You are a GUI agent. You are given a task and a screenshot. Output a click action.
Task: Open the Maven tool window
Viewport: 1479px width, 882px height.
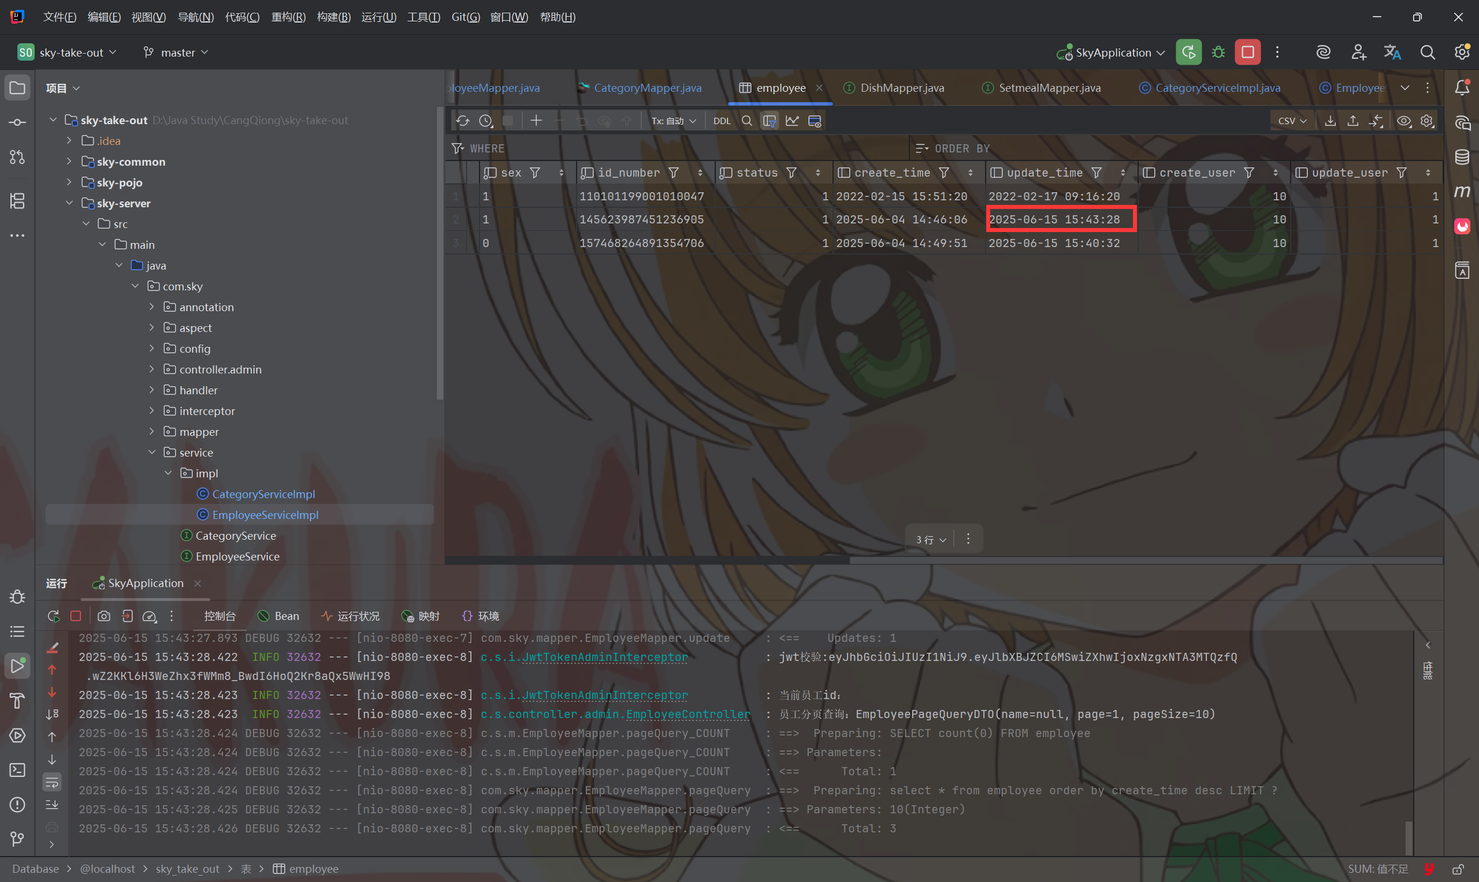point(1462,192)
